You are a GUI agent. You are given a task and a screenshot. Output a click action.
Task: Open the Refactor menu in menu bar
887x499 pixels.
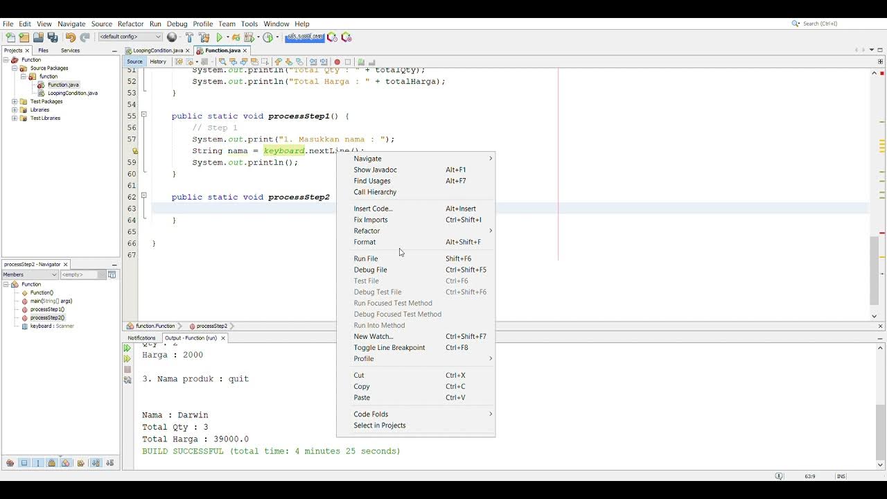(130, 24)
